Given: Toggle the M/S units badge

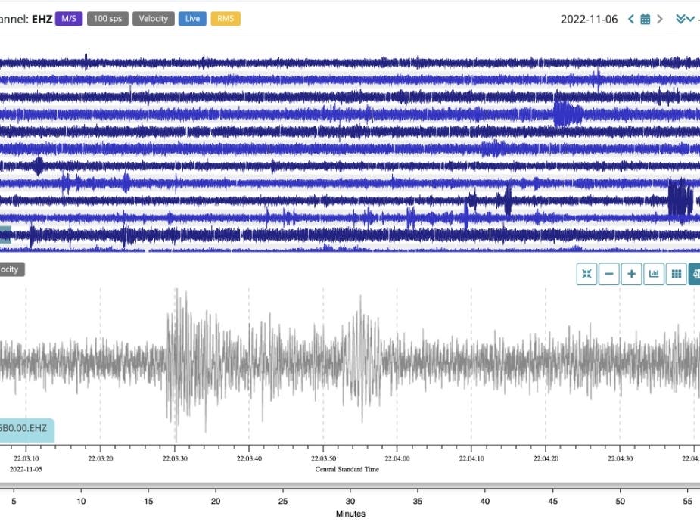Looking at the screenshot, I should pyautogui.click(x=69, y=18).
